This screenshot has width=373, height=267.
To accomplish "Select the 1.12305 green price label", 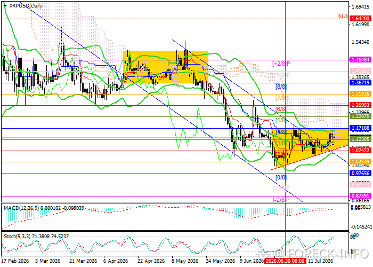I will 361,139.
